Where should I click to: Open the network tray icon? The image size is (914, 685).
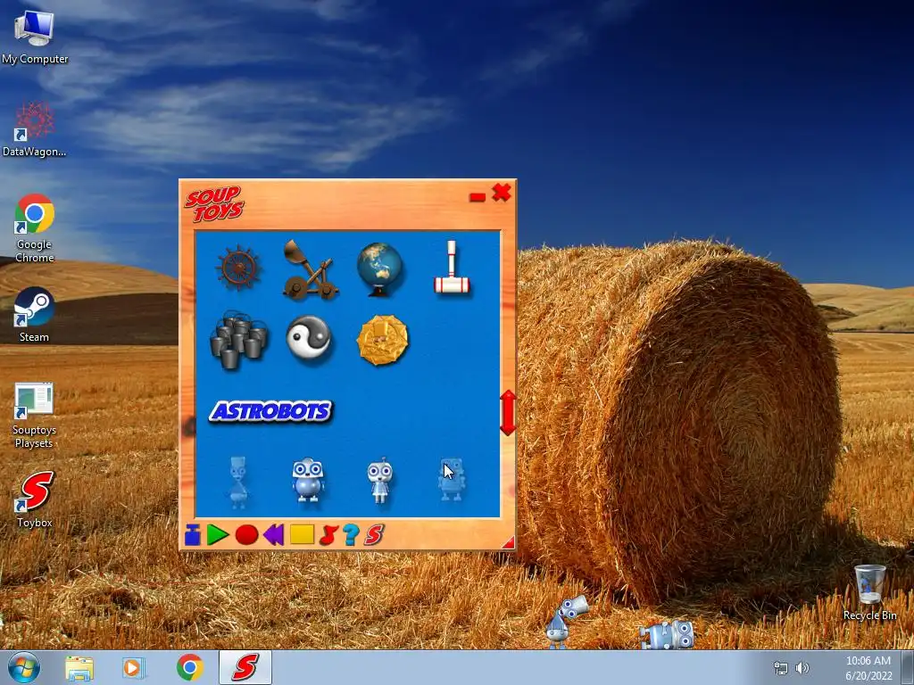[x=780, y=668]
